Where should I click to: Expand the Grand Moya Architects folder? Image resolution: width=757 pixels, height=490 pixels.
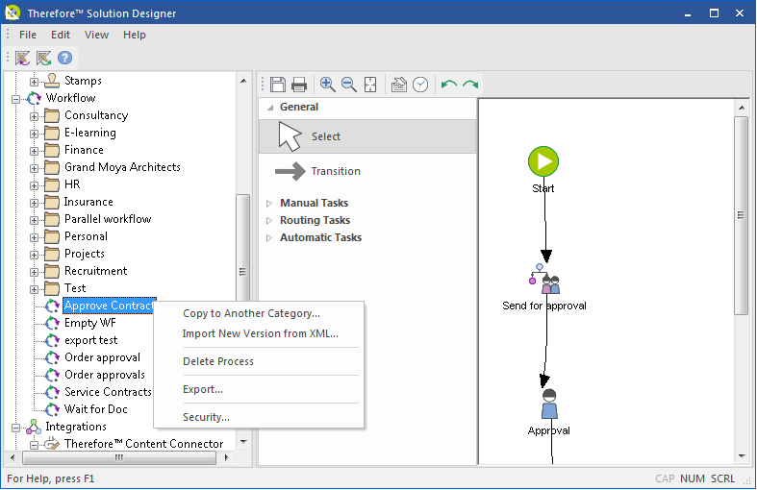(x=34, y=168)
